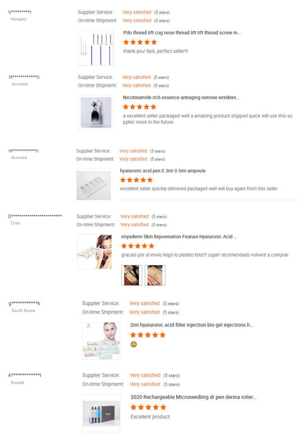This screenshot has width=299, height=434.
Task: Open the Nicotinamide essence bottle product image
Action: (x=96, y=113)
